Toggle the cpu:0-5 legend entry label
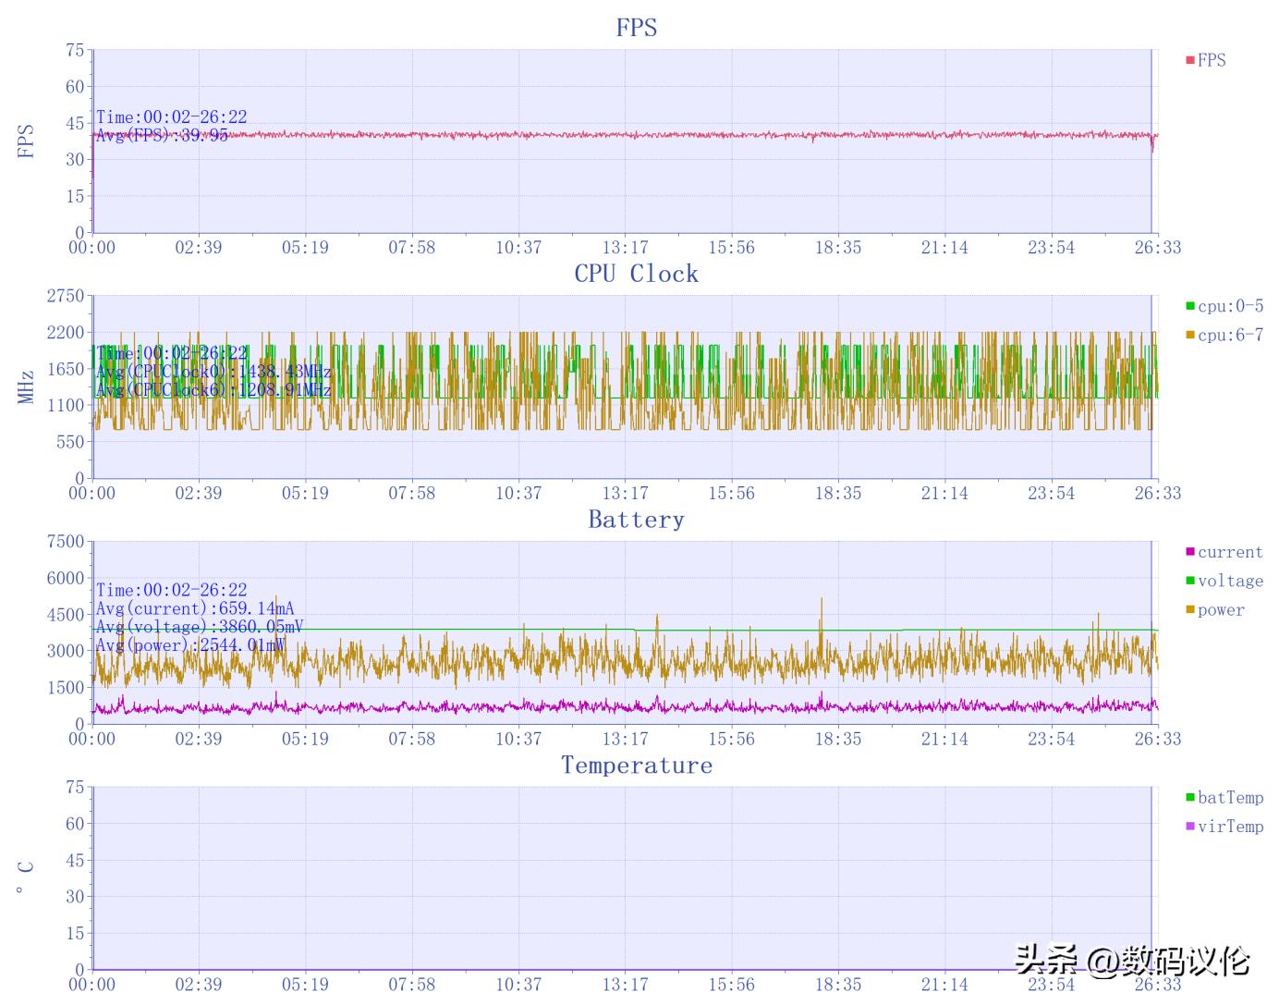 click(x=1230, y=306)
